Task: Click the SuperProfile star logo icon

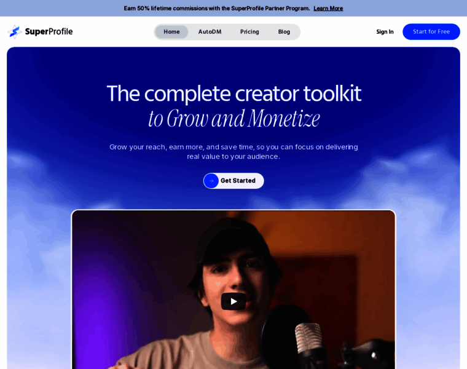Action: (x=15, y=31)
